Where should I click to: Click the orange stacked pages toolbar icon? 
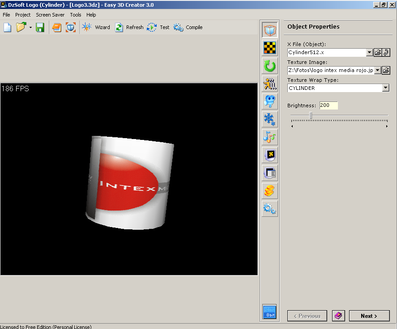pos(57,27)
